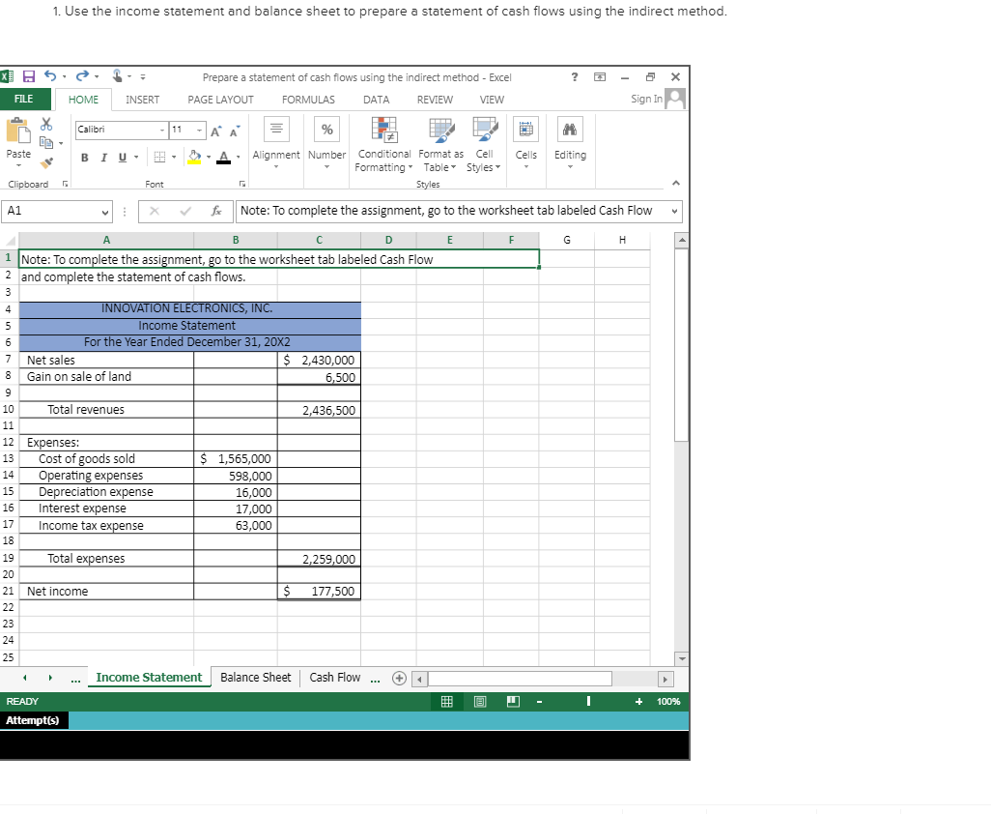The width and height of the screenshot is (991, 814).
Task: Open the Balance Sheet worksheet tab
Action: (x=255, y=678)
